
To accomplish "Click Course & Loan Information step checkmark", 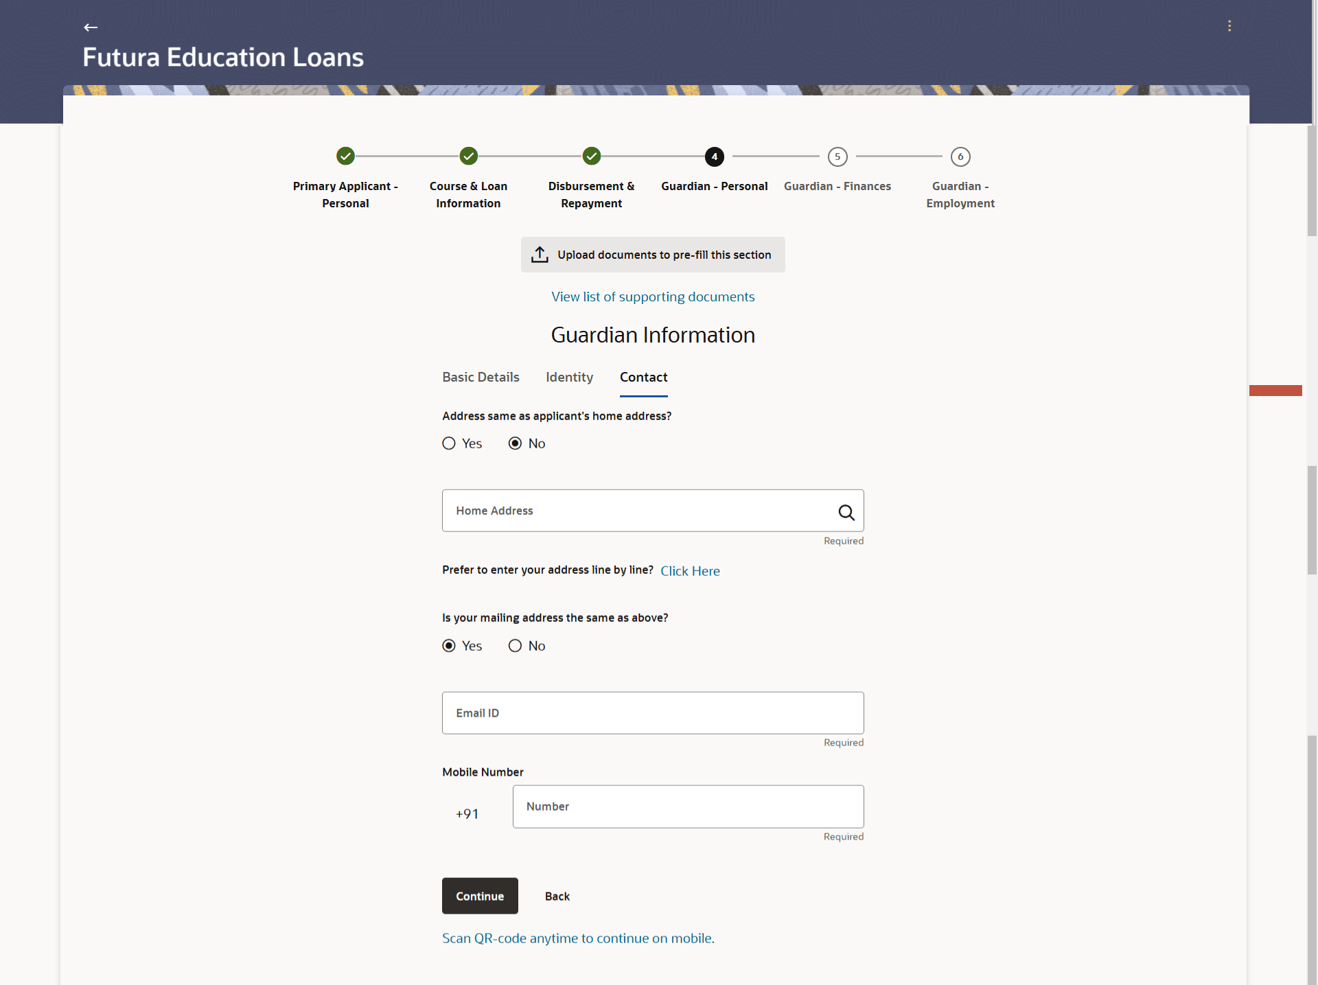I will pyautogui.click(x=468, y=157).
